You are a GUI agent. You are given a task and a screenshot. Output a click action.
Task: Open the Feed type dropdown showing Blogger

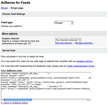pyautogui.click(x=64, y=23)
